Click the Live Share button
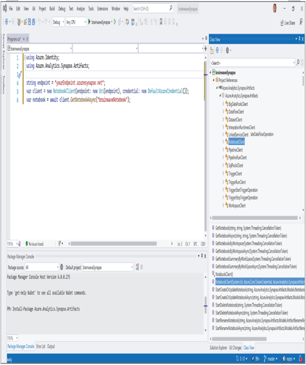This screenshot has width=306, height=365. (287, 23)
